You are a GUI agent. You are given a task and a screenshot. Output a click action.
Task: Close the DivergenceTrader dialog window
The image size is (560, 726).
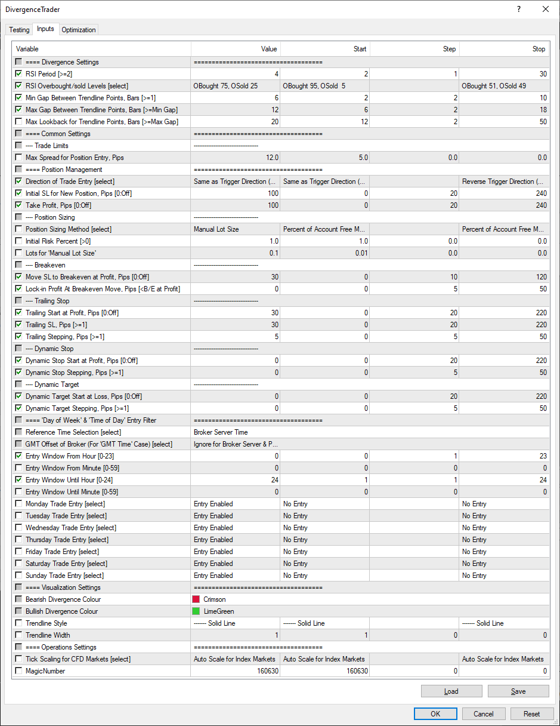pyautogui.click(x=546, y=9)
